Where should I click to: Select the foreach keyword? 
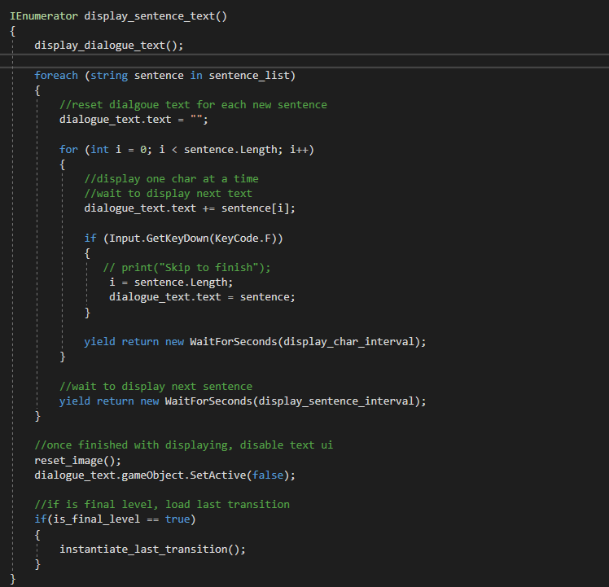coord(56,76)
